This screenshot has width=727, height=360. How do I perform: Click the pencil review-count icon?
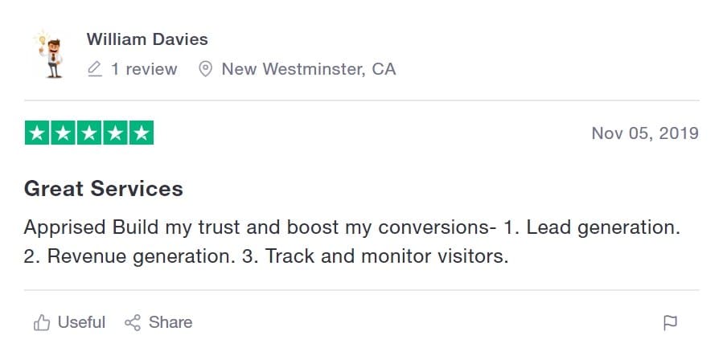click(x=94, y=69)
